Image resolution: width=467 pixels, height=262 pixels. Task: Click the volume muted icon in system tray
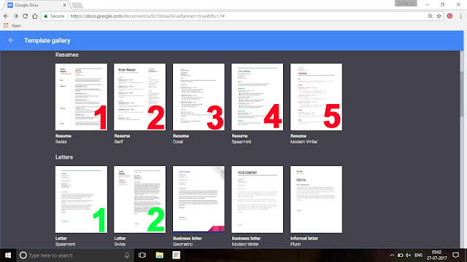[x=409, y=255]
